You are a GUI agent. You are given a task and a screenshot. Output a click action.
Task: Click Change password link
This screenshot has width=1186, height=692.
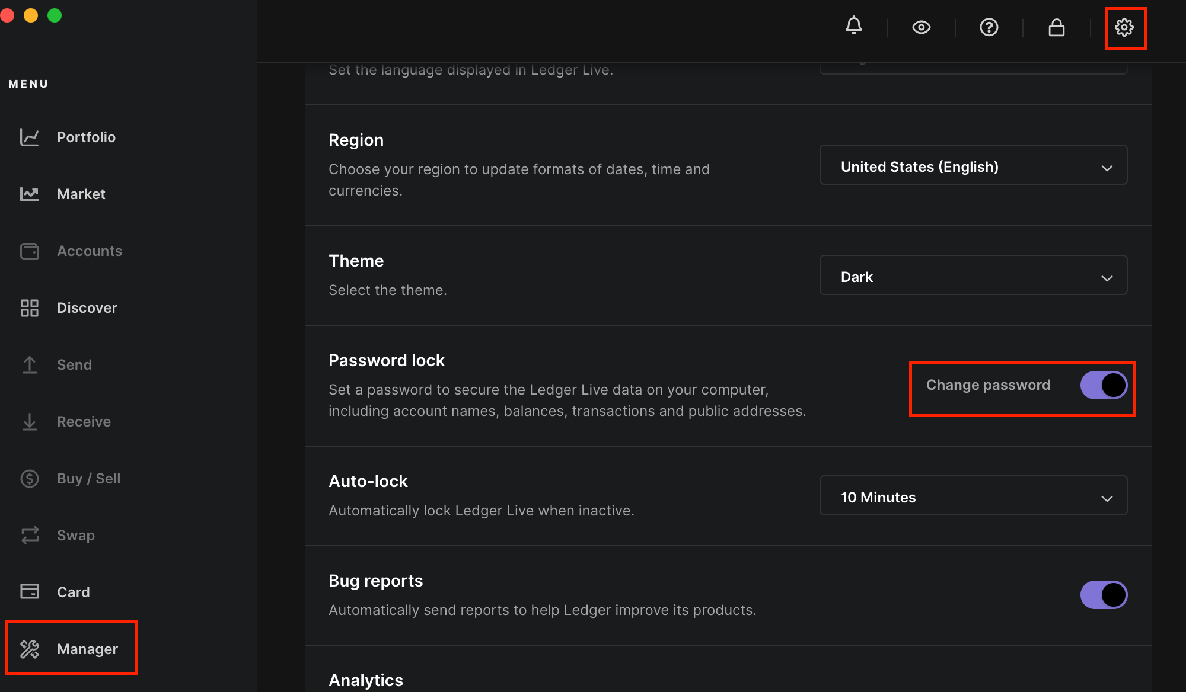coord(988,385)
